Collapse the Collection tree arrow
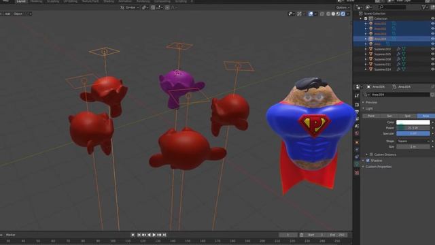The width and height of the screenshot is (435, 245). pos(361,18)
